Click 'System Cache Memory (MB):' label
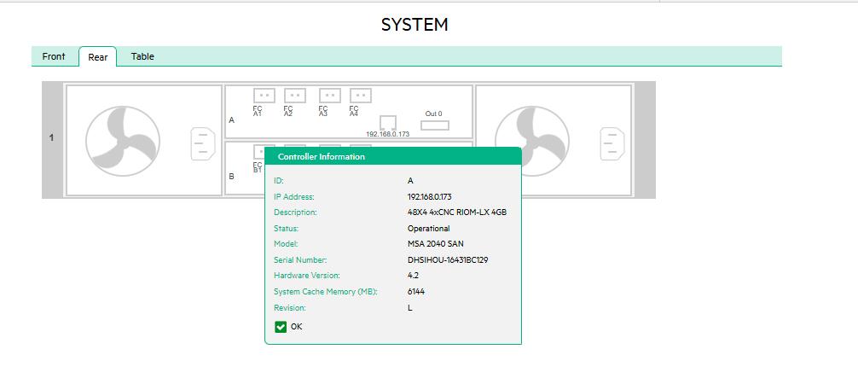 click(326, 292)
